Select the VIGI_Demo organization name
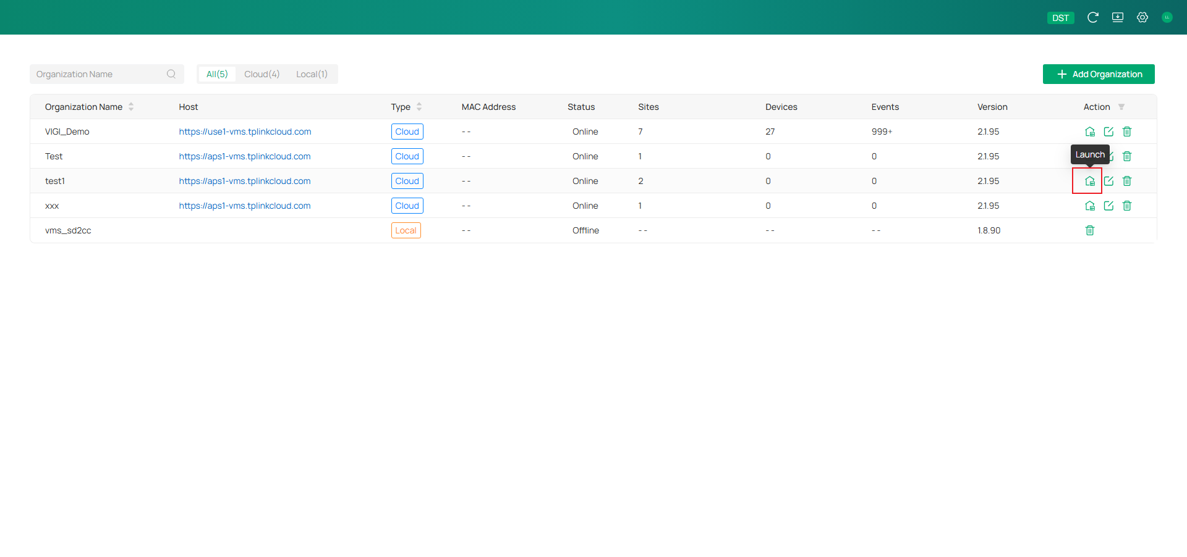 click(67, 132)
